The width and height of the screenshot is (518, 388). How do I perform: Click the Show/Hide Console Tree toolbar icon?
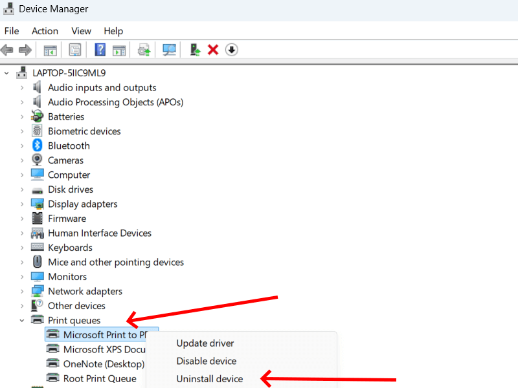click(x=50, y=50)
